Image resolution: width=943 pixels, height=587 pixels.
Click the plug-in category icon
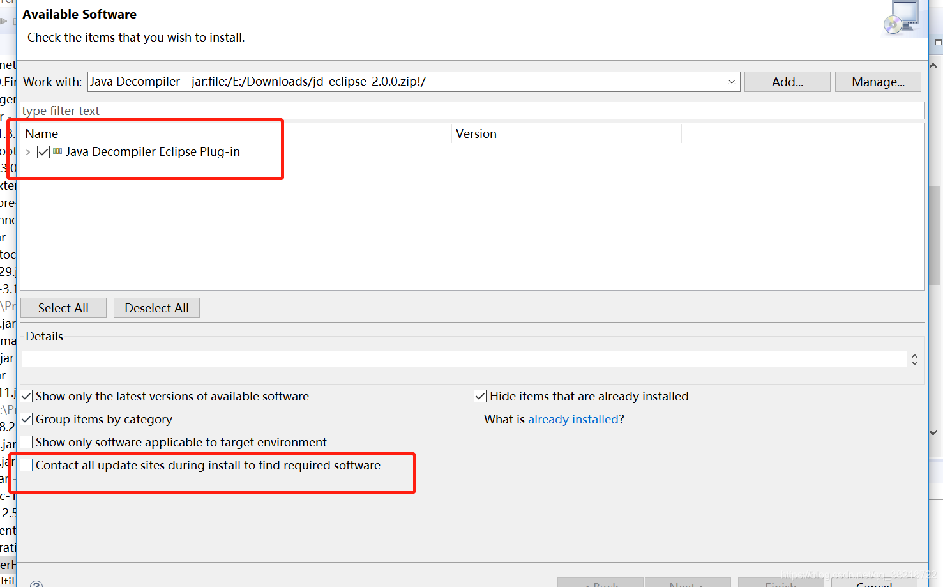click(x=57, y=151)
